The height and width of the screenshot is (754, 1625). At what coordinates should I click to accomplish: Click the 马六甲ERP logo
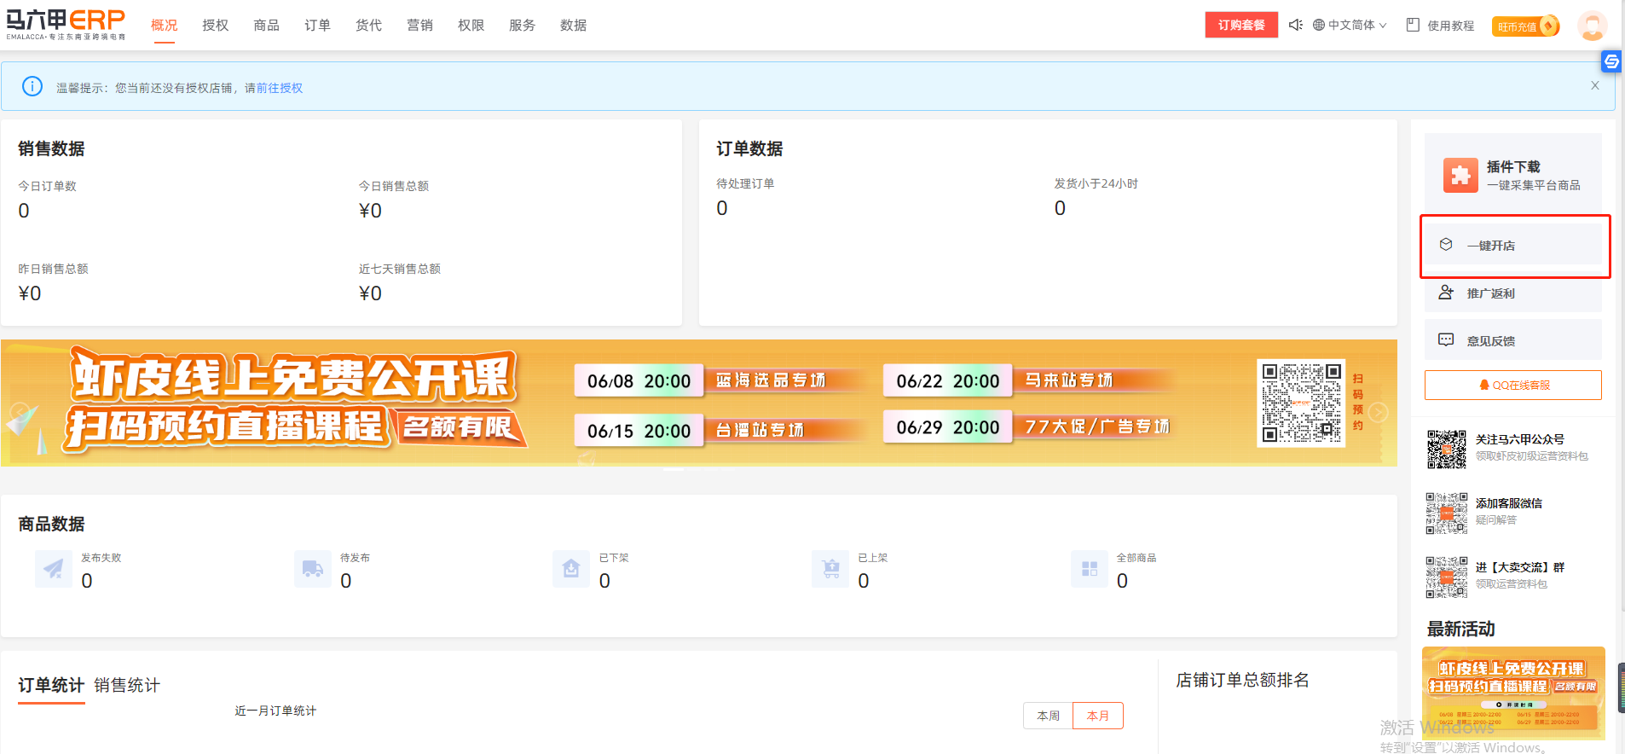coord(66,25)
